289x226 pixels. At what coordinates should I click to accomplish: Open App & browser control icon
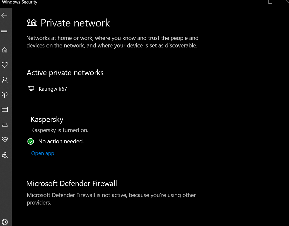coord(4,109)
